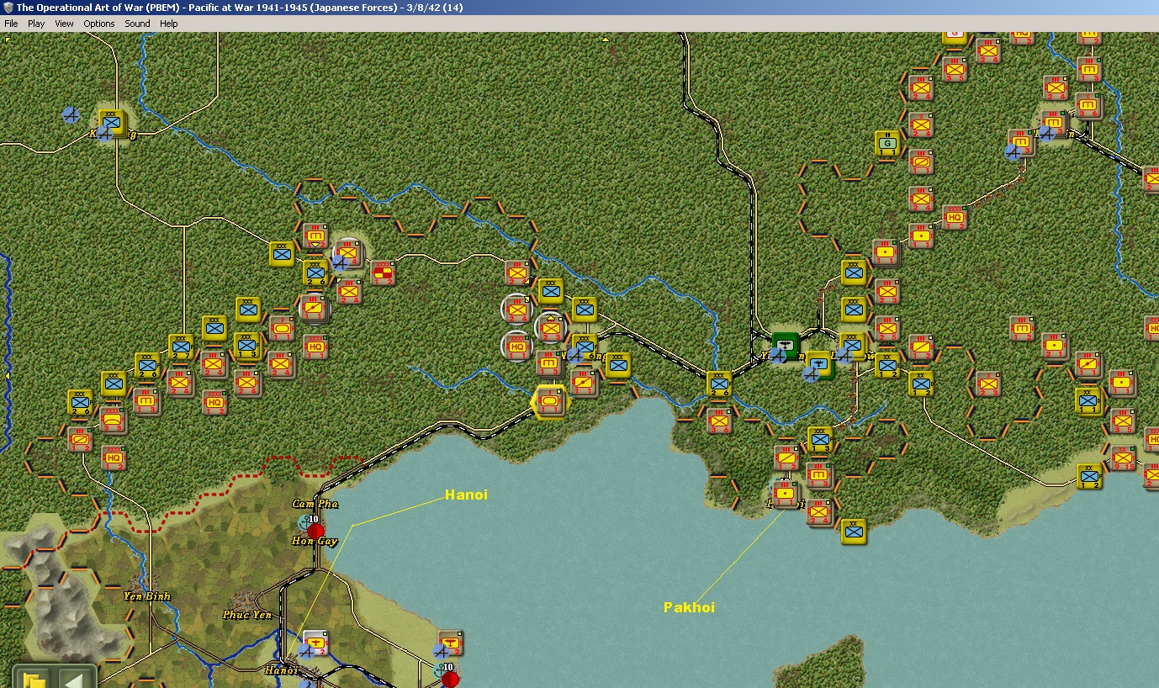Image resolution: width=1159 pixels, height=688 pixels.
Task: Open the Sound menu
Action: (138, 24)
